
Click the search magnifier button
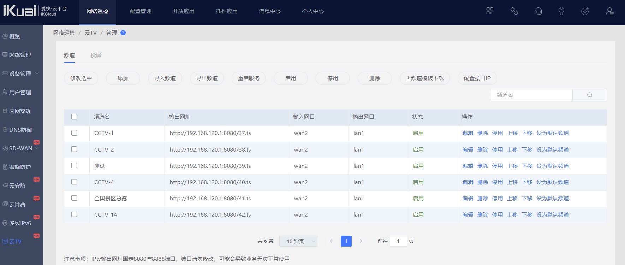click(x=590, y=95)
